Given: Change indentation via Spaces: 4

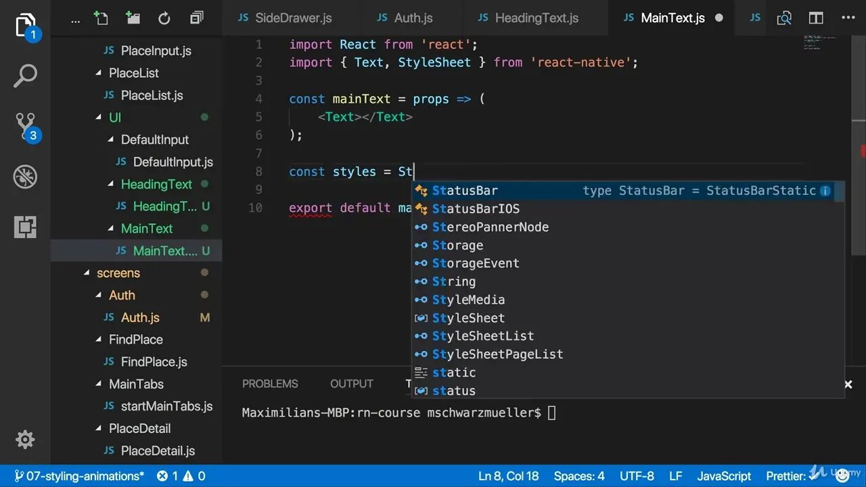Looking at the screenshot, I should [579, 476].
